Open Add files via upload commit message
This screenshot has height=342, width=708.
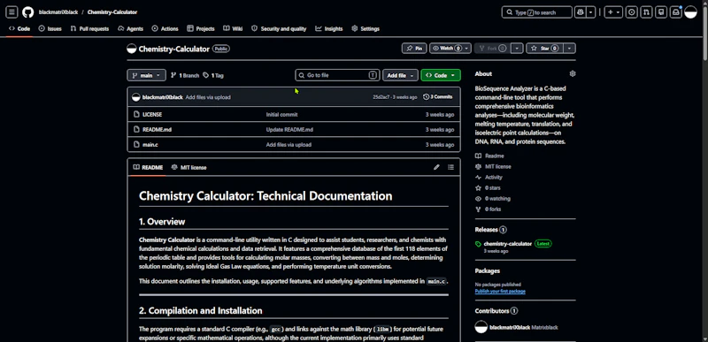208,97
